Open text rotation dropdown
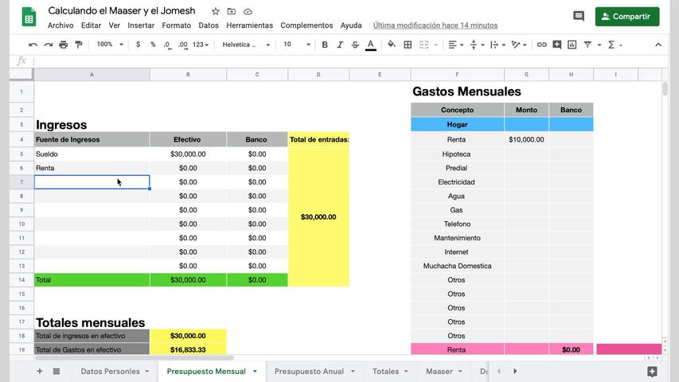 coord(518,45)
